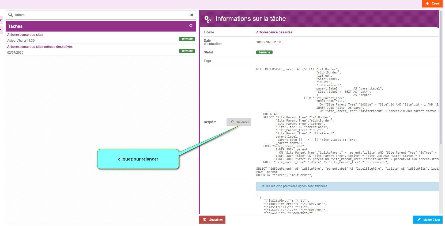The image size is (445, 226).
Task: Open task 'Arborescence des sites mêmes désactivés'
Action: [x=40, y=47]
